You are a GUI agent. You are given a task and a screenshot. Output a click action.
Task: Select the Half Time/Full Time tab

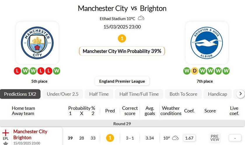[x=139, y=94]
